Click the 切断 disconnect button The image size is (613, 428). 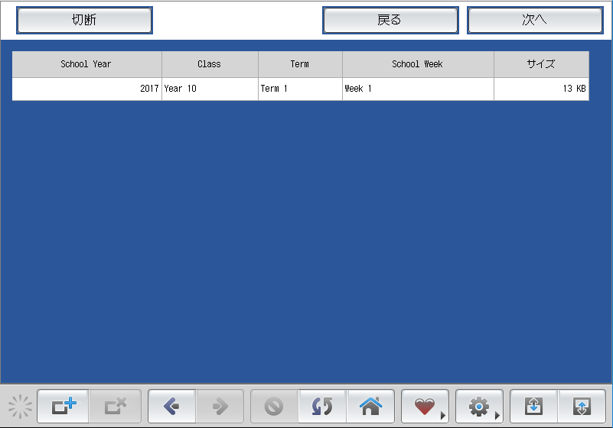click(x=84, y=20)
